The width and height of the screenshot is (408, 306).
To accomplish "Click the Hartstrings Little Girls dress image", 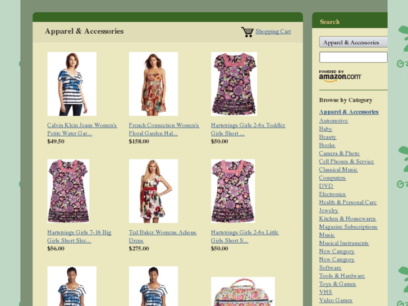I will 233,191.
